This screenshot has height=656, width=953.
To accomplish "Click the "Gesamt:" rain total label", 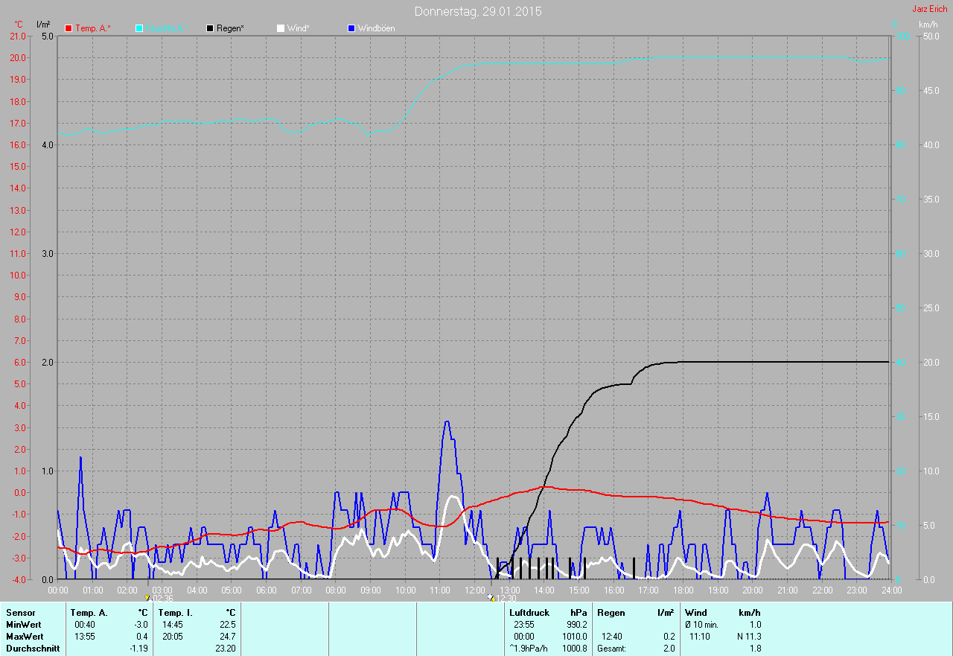I will point(611,649).
